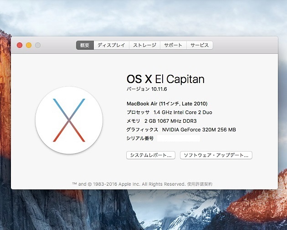This screenshot has width=287, height=230.
Task: Open the 使用許諾契約 link
Action: click(x=200, y=184)
